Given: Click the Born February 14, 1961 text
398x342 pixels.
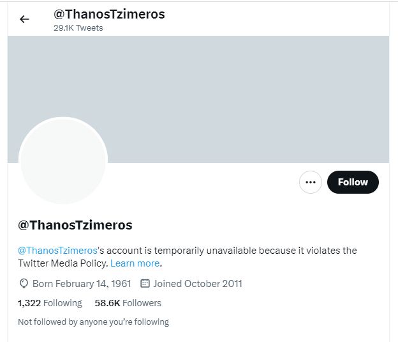Looking at the screenshot, I should coord(82,283).
